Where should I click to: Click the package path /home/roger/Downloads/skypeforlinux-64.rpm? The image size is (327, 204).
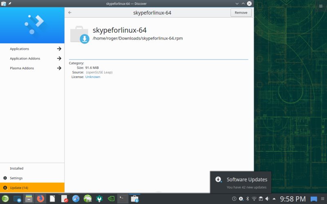click(x=138, y=38)
